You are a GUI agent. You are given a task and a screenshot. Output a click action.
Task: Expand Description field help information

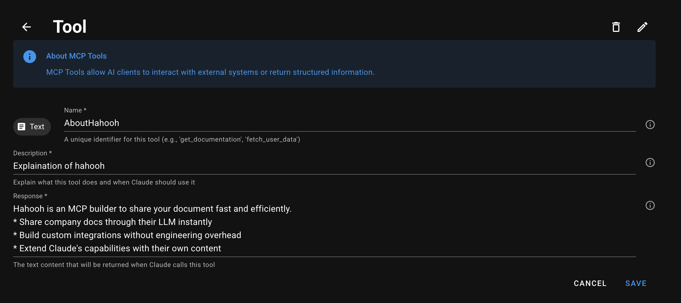(650, 162)
